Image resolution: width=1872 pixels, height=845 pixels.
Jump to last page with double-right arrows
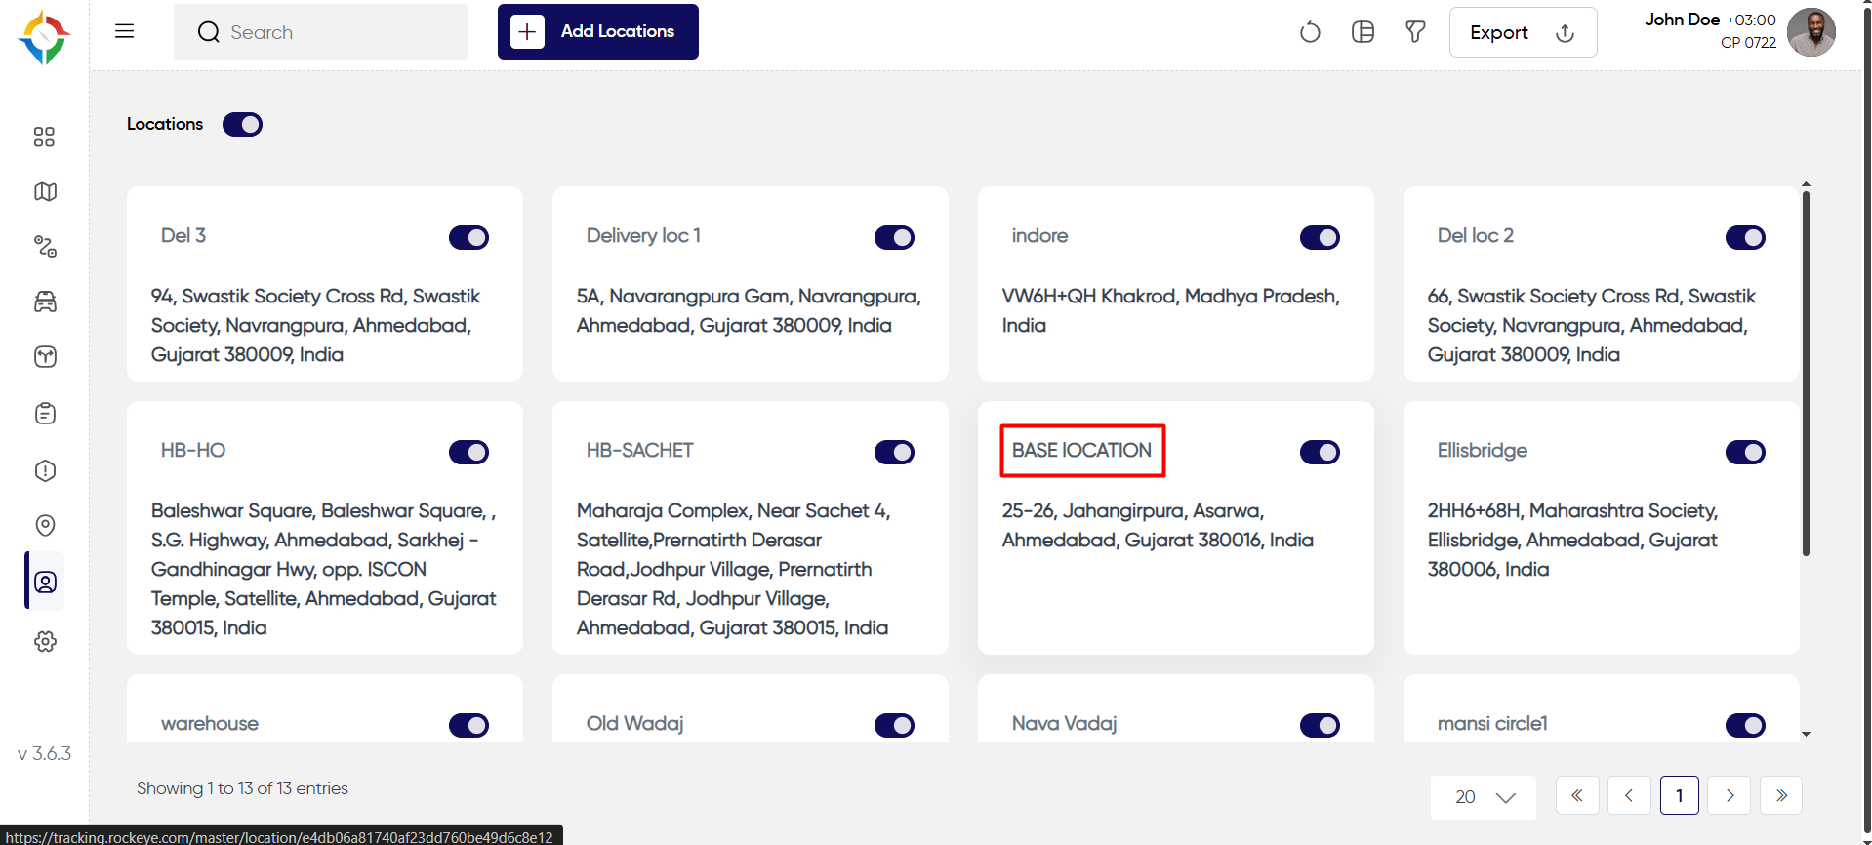point(1781,795)
